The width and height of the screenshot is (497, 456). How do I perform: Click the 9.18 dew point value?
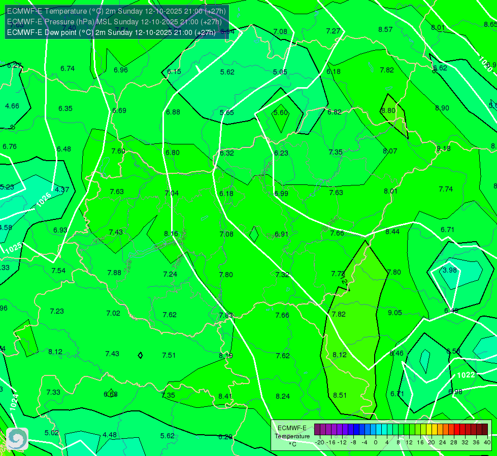click(x=443, y=148)
